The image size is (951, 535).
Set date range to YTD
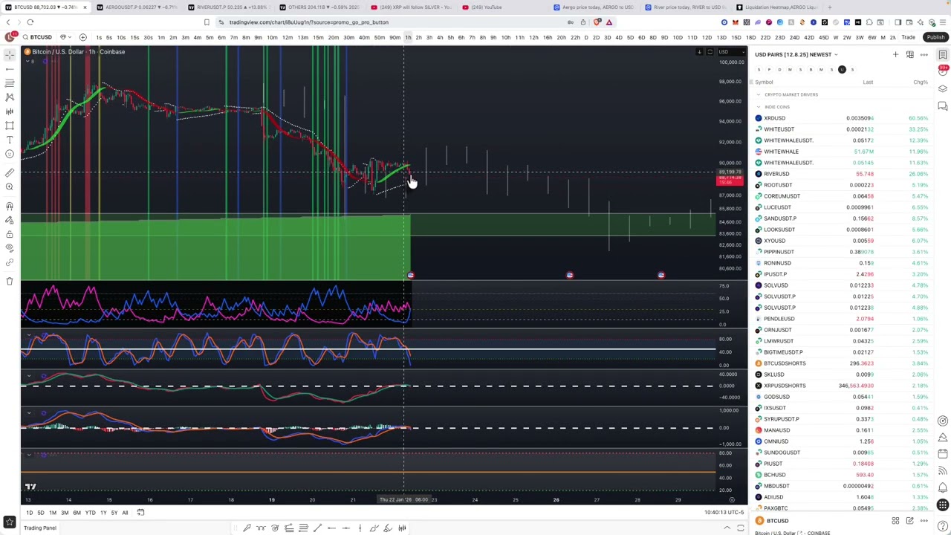coord(90,513)
